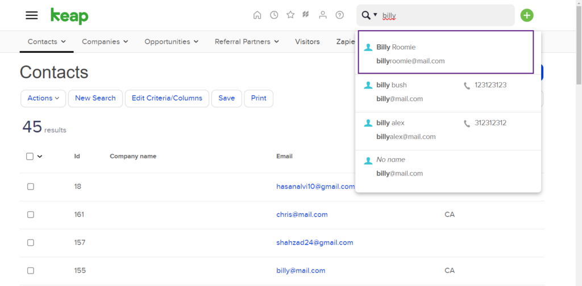582x286 pixels.
Task: Click the billyalex@mail.com email text
Action: pos(406,137)
